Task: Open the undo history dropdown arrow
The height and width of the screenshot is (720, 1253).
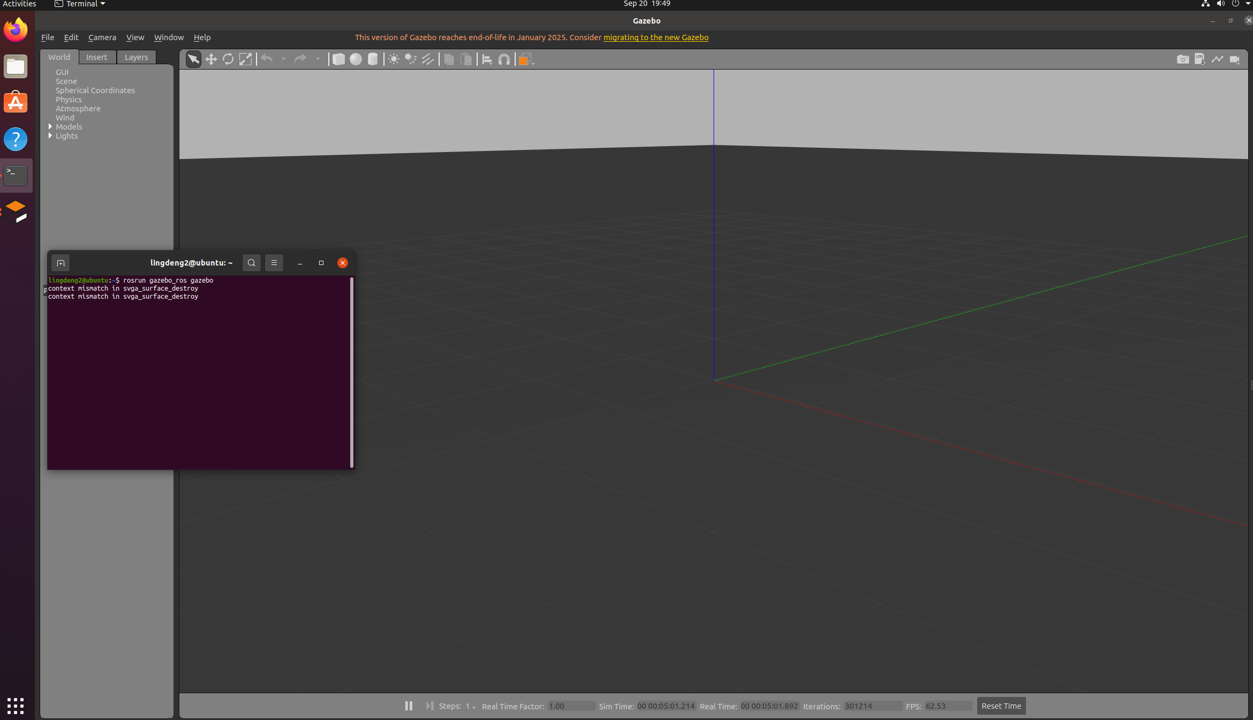Action: tap(283, 59)
